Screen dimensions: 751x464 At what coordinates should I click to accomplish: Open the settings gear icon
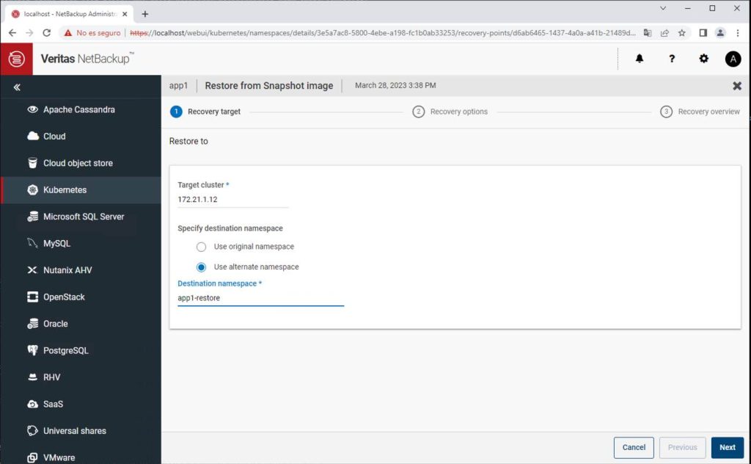(704, 59)
